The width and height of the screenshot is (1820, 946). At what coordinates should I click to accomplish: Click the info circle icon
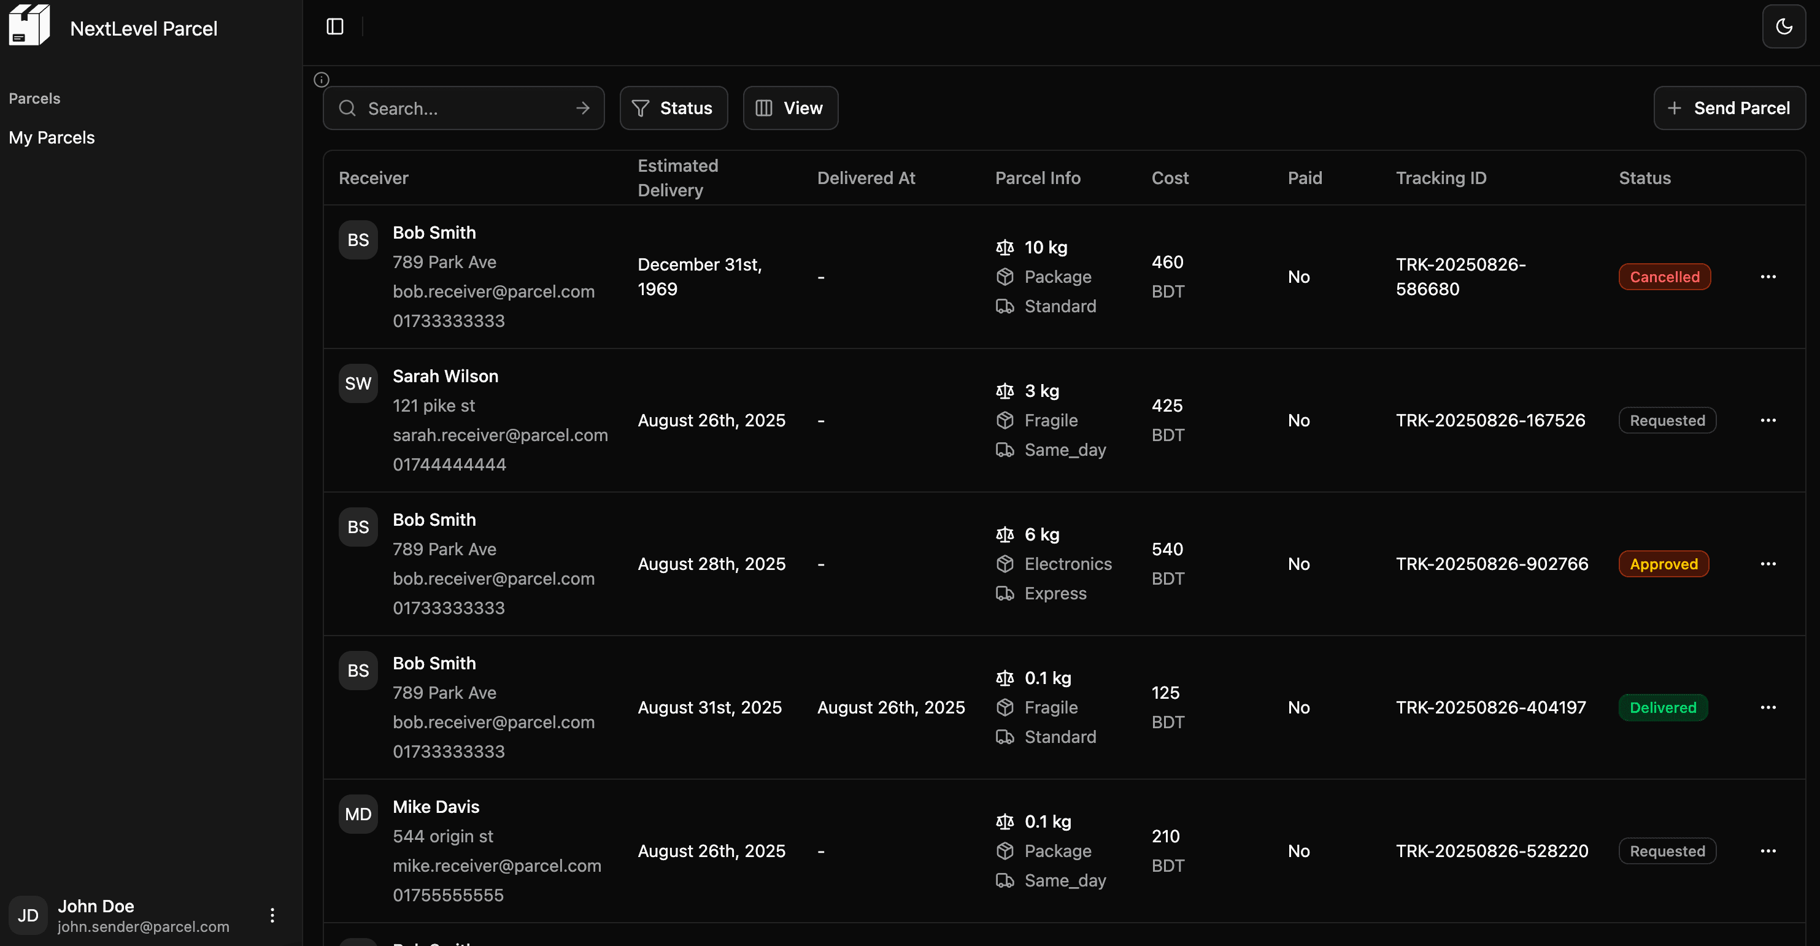click(x=322, y=80)
